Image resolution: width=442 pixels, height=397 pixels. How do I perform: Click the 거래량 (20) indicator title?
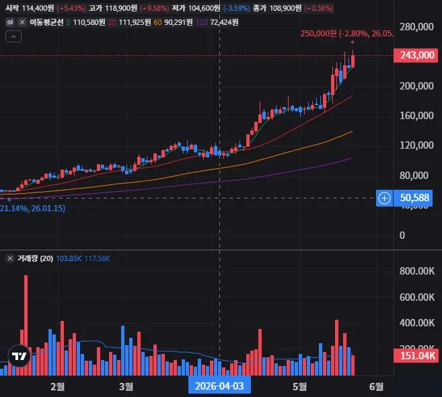point(35,258)
